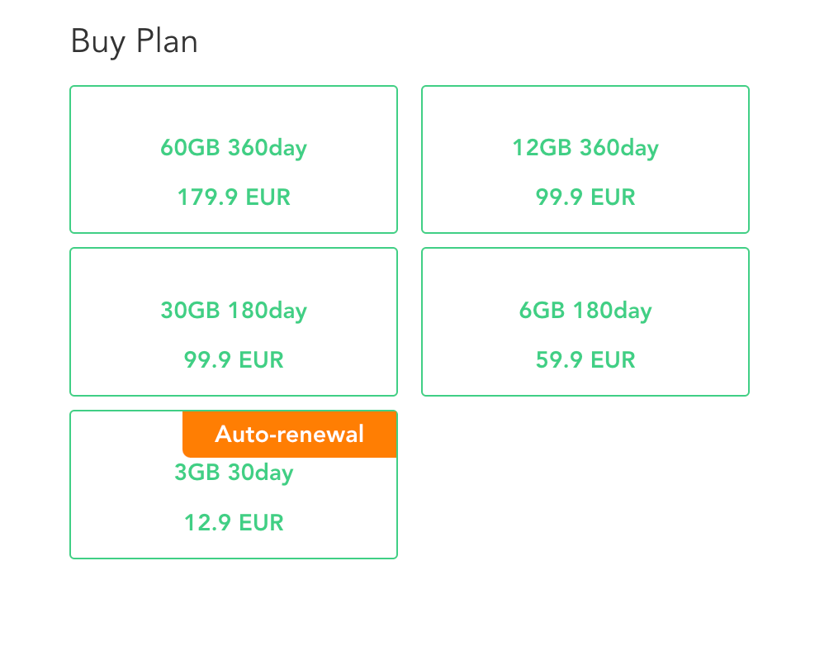Click the orange Auto-renewal badge
The width and height of the screenshot is (829, 656).
(290, 434)
